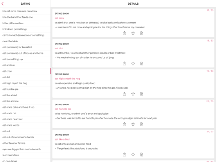This screenshot has height=162, width=216.
Task: Select 'eat like a horse' in list
Action: tap(25, 101)
